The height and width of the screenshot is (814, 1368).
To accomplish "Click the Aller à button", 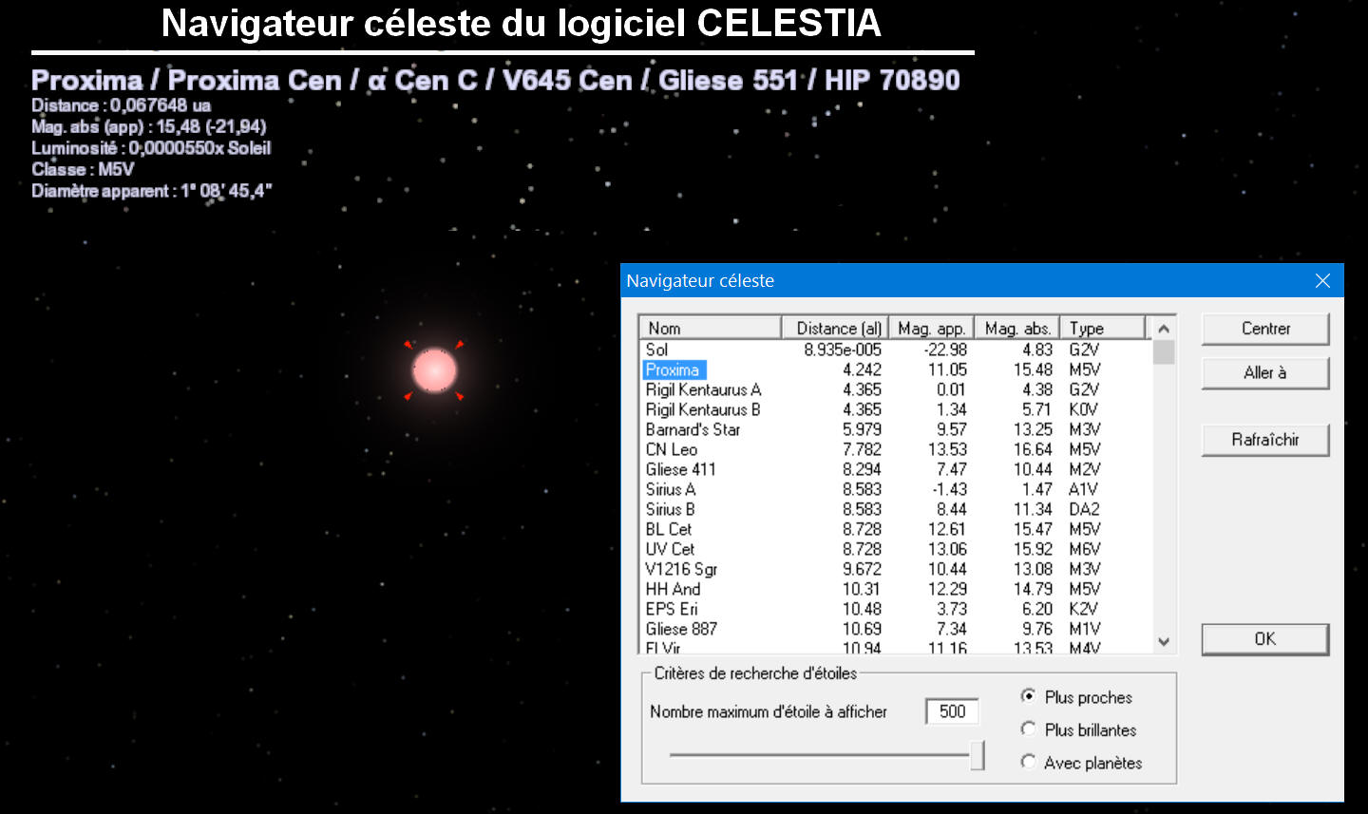I will pyautogui.click(x=1265, y=373).
